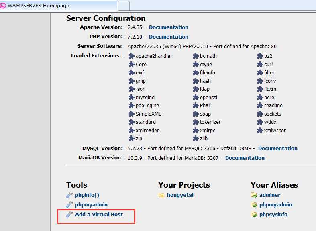Open the hongyetai project link
Image resolution: width=316 pixels, height=231 pixels.
[180, 195]
